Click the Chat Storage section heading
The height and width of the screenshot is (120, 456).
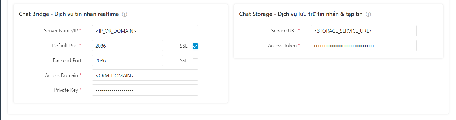301,14
